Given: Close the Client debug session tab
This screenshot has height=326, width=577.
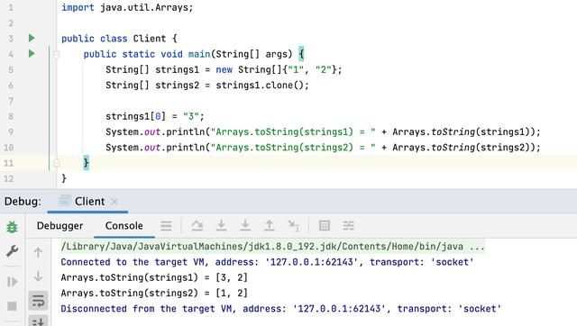Looking at the screenshot, I should pyautogui.click(x=114, y=202).
